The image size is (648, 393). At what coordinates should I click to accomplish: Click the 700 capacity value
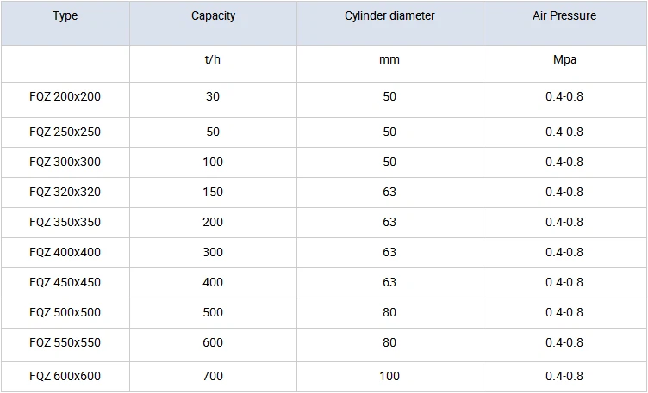point(213,376)
